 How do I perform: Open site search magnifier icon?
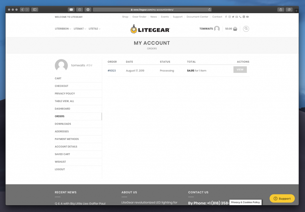point(246,29)
